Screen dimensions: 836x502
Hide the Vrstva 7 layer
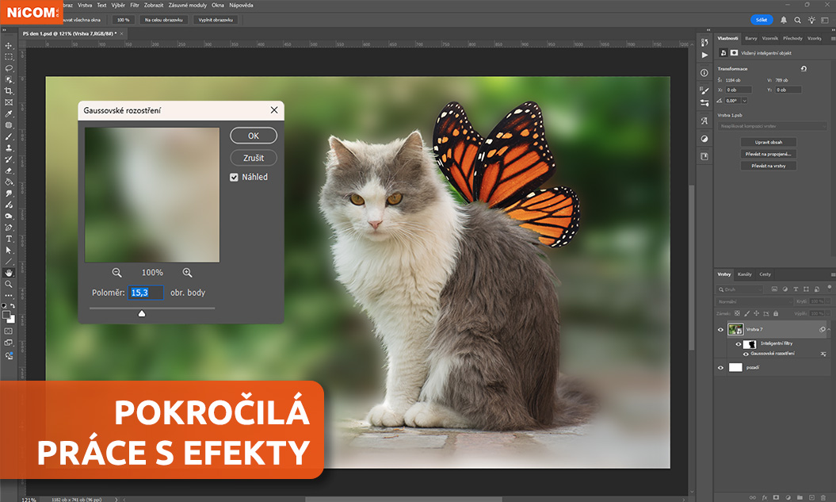point(720,329)
